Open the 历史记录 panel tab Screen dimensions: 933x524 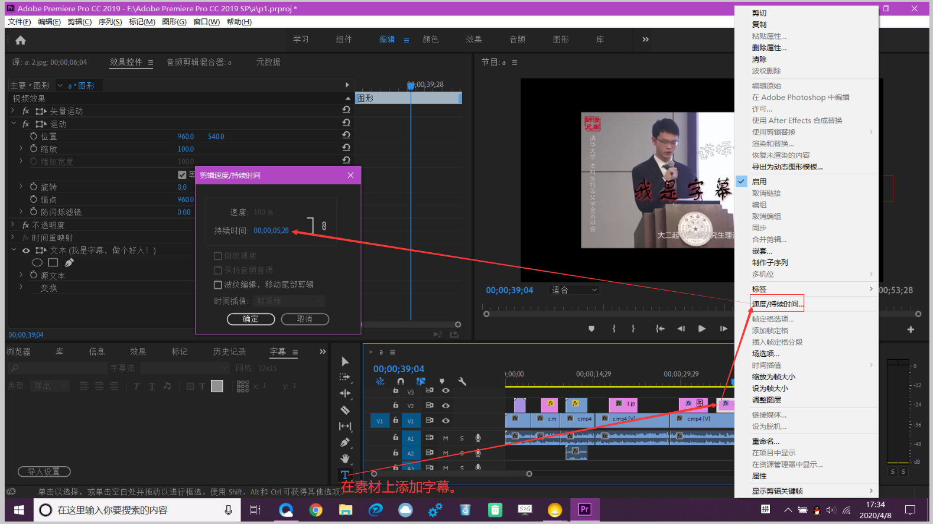(x=229, y=351)
